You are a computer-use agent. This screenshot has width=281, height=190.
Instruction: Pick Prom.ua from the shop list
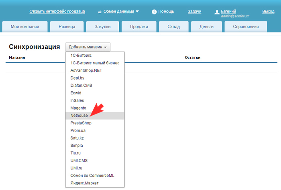pos(95,130)
